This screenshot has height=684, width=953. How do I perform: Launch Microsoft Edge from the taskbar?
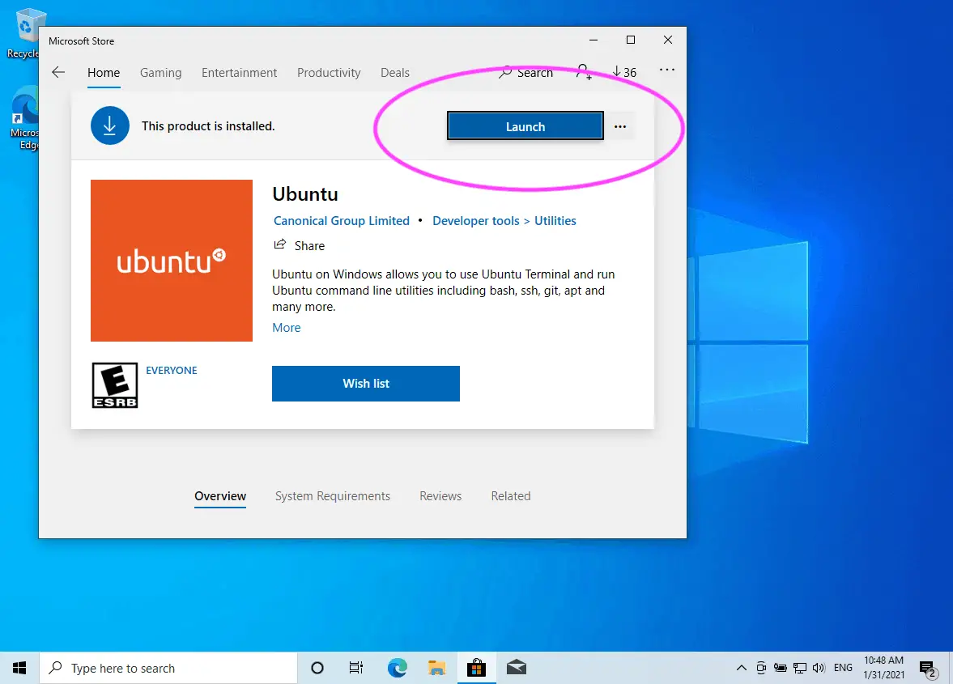pos(398,668)
